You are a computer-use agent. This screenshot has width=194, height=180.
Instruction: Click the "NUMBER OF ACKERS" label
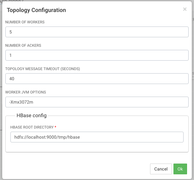coord(23,45)
